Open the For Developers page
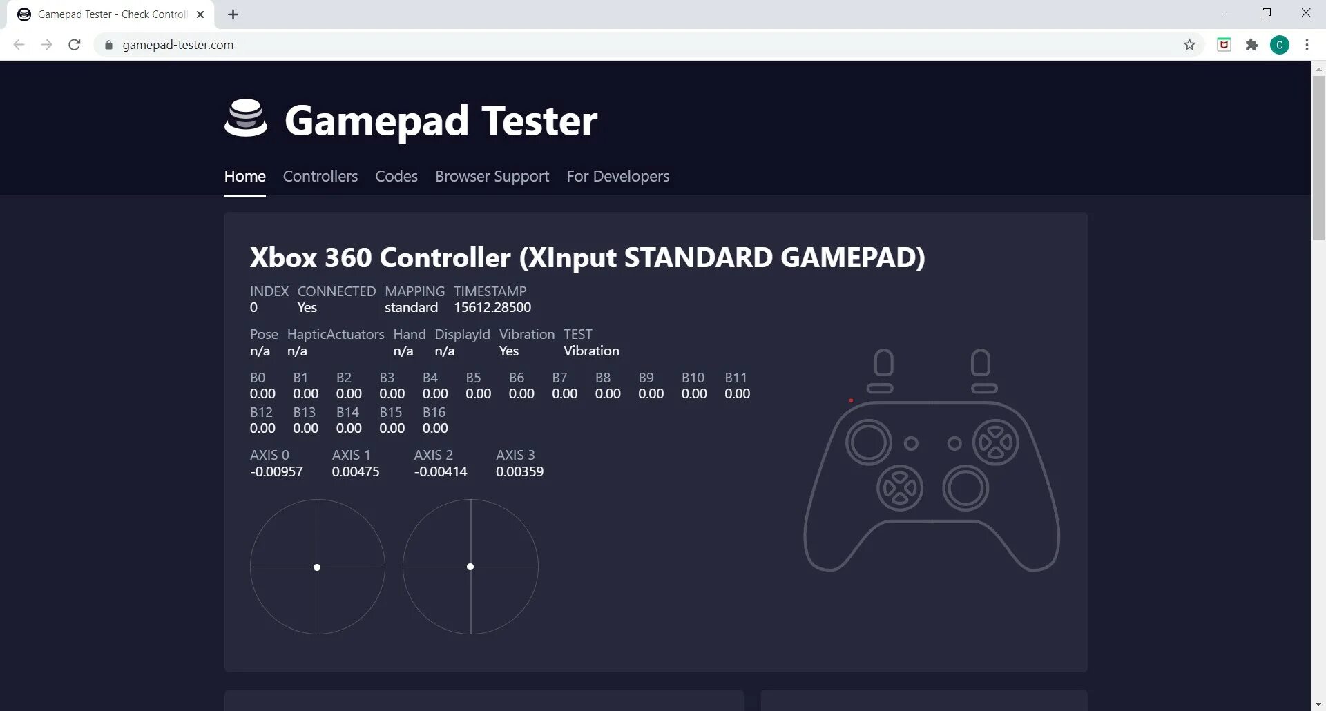 click(618, 176)
